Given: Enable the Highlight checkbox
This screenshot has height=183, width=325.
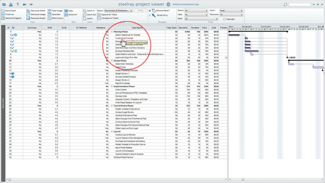Looking at the screenshot, I should (x=224, y=19).
